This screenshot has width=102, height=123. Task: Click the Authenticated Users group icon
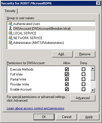11,24
